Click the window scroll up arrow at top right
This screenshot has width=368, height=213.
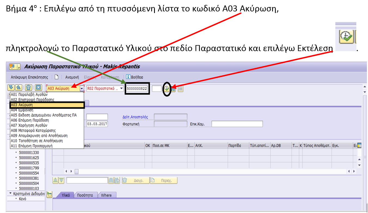click(365, 87)
